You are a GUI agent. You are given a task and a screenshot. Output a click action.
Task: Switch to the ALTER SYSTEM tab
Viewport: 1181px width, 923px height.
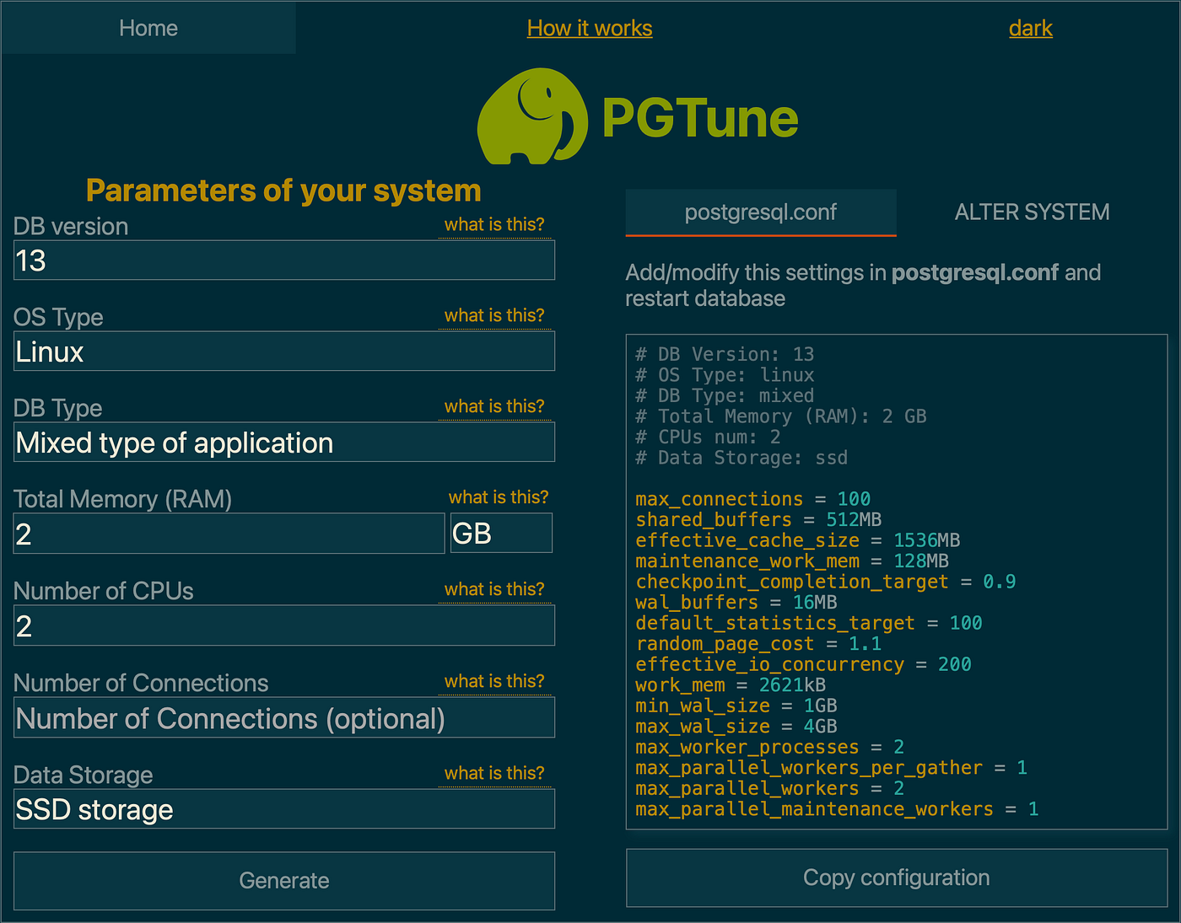pyautogui.click(x=1031, y=212)
